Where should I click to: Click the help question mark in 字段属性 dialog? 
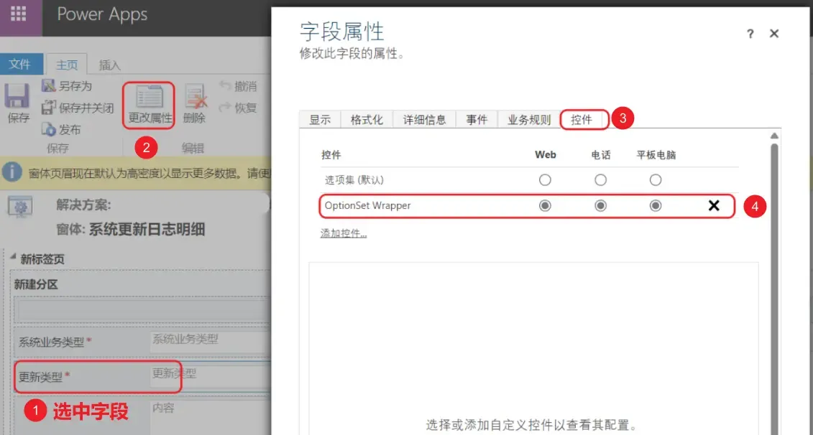(x=750, y=33)
